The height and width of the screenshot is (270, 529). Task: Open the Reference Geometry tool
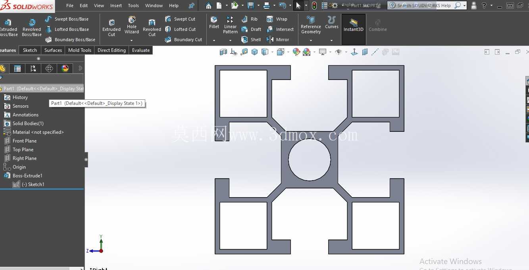coord(311,25)
